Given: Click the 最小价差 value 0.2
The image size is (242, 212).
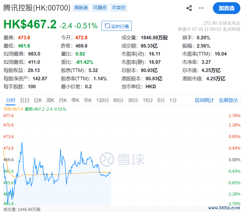Looking at the screenshot, I should click(x=88, y=87).
